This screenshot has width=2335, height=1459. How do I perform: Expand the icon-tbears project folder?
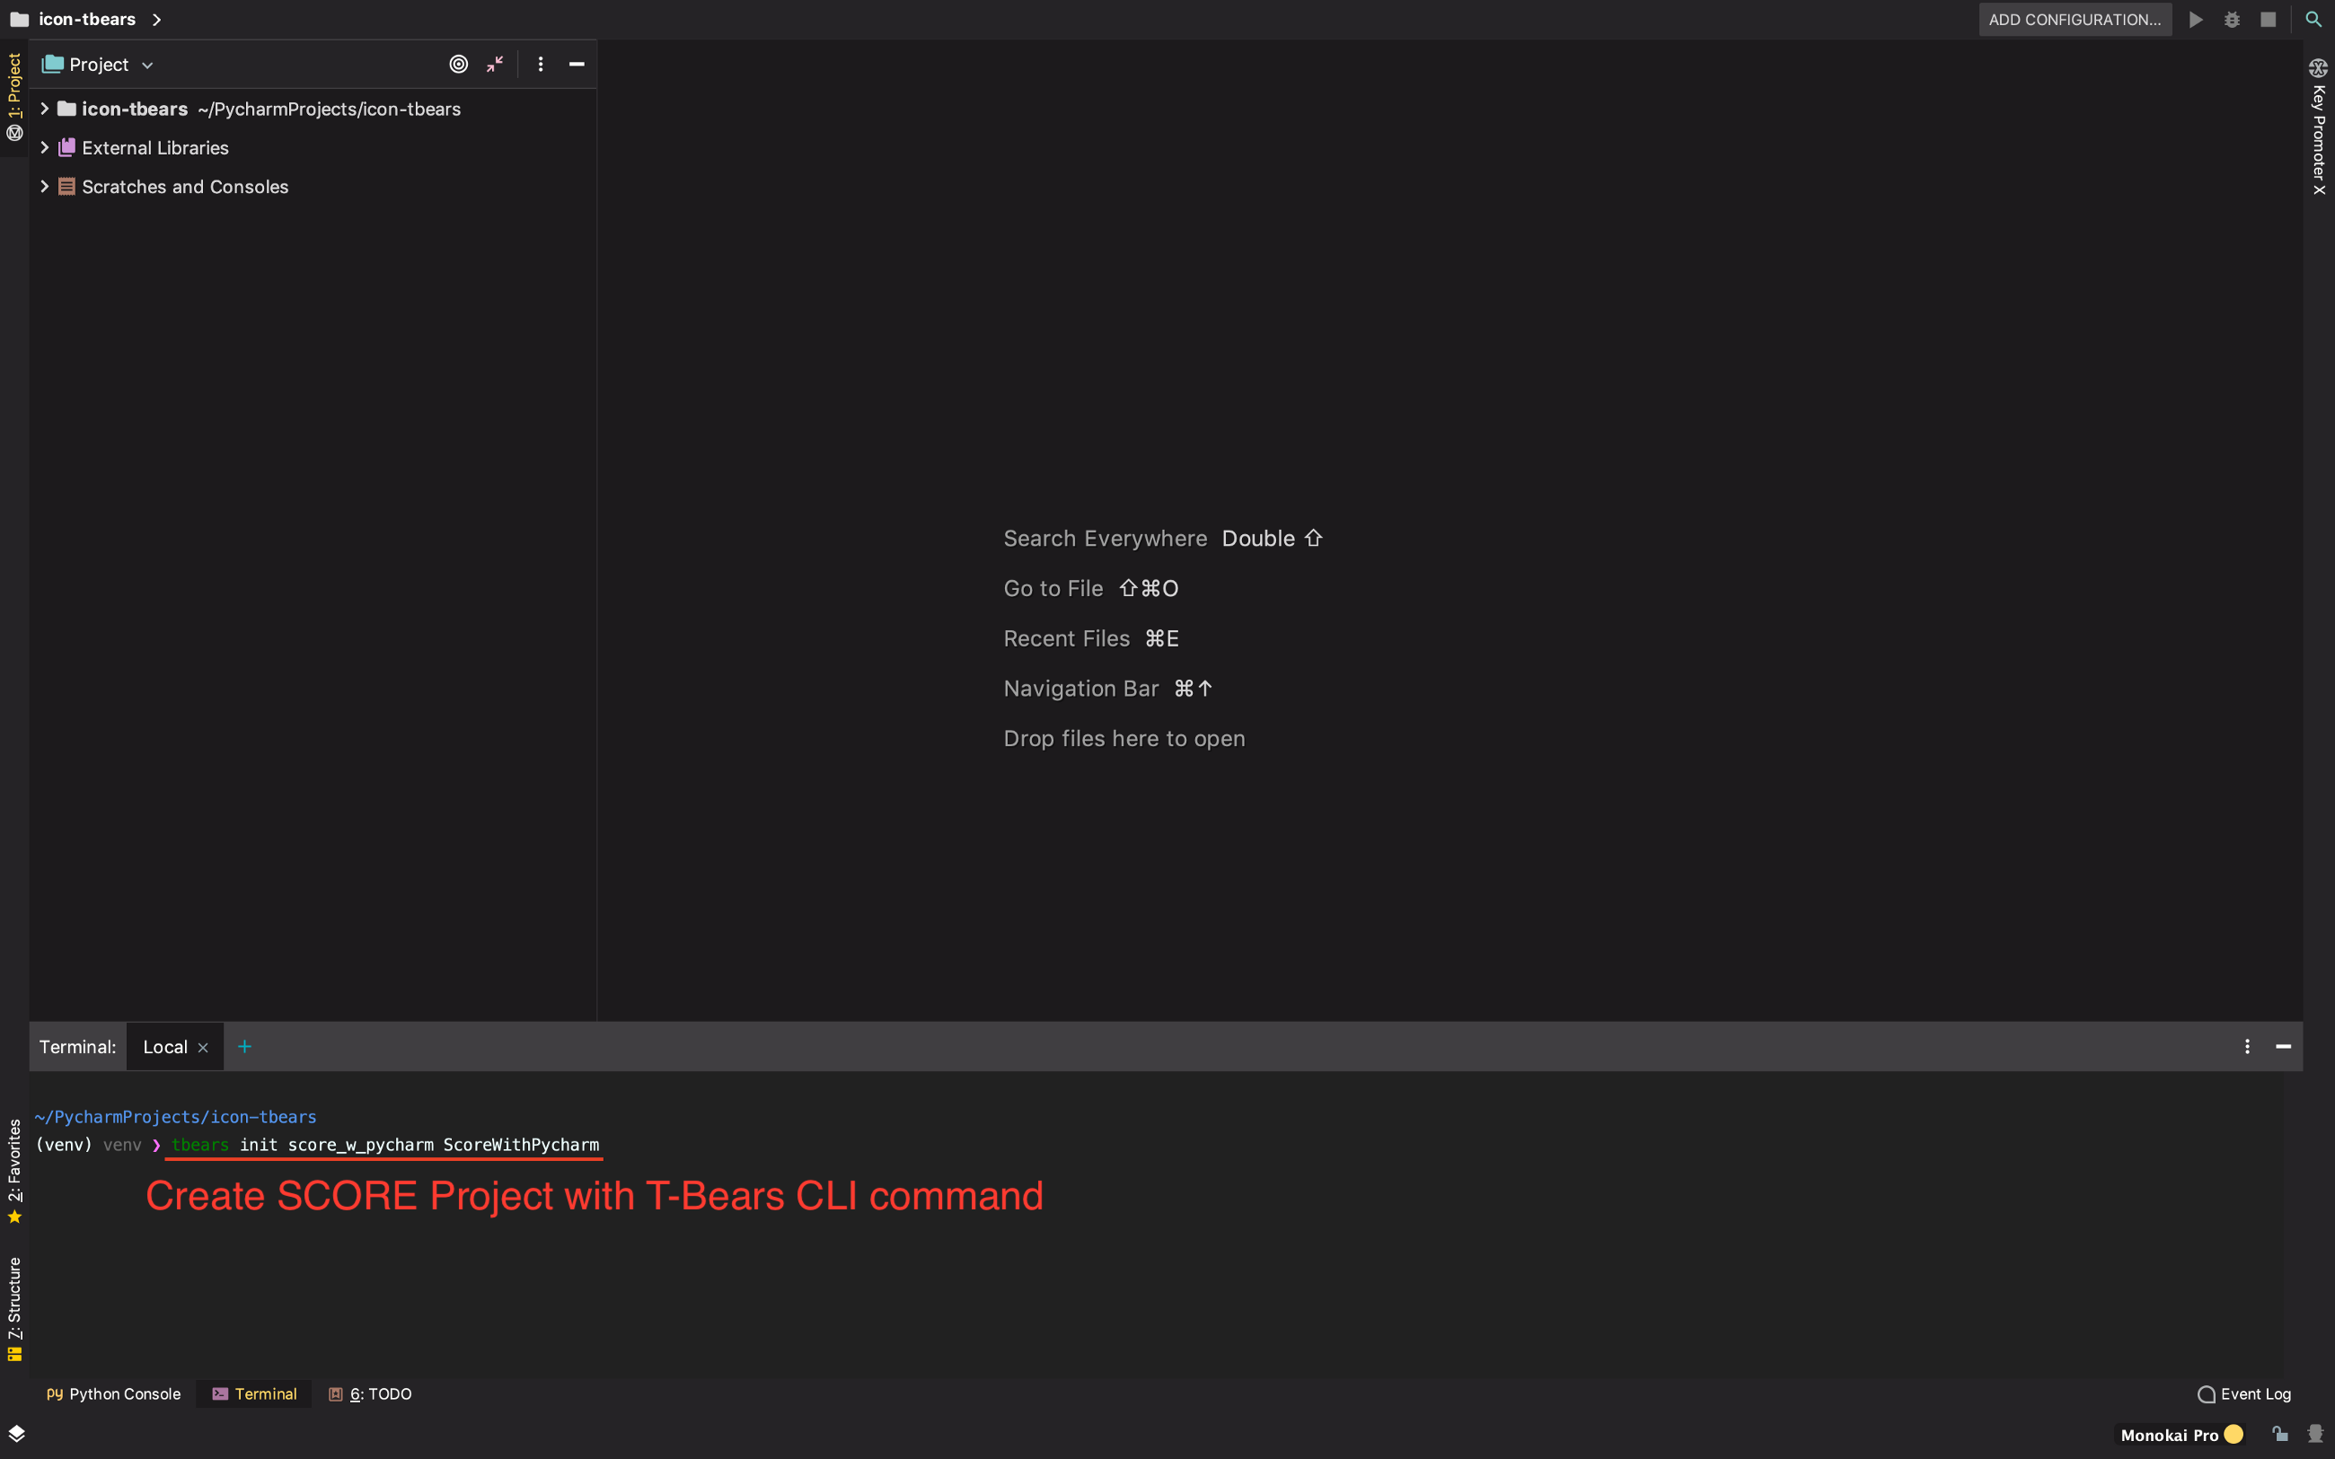(44, 109)
